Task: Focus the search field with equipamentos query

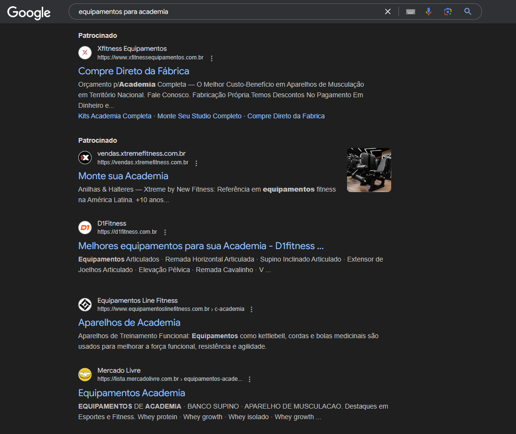Action: click(x=226, y=11)
